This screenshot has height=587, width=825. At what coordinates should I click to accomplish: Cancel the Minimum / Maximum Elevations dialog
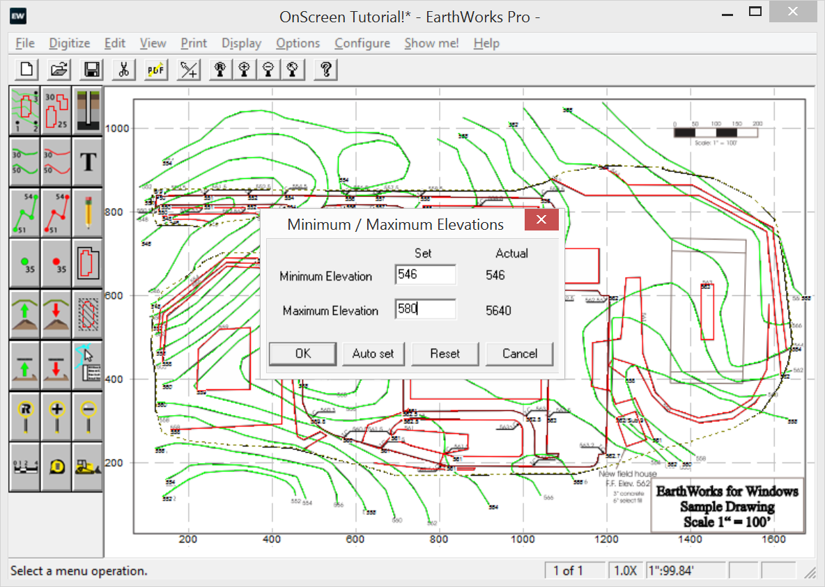[520, 354]
